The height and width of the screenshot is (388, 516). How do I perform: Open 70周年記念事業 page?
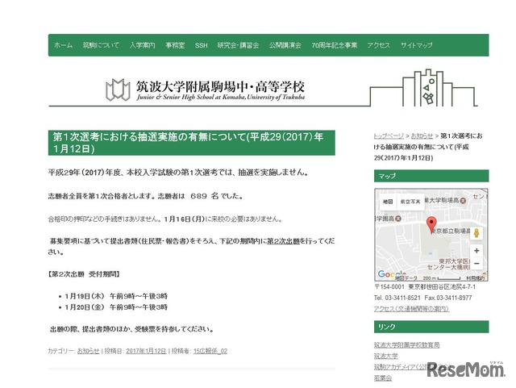click(334, 45)
